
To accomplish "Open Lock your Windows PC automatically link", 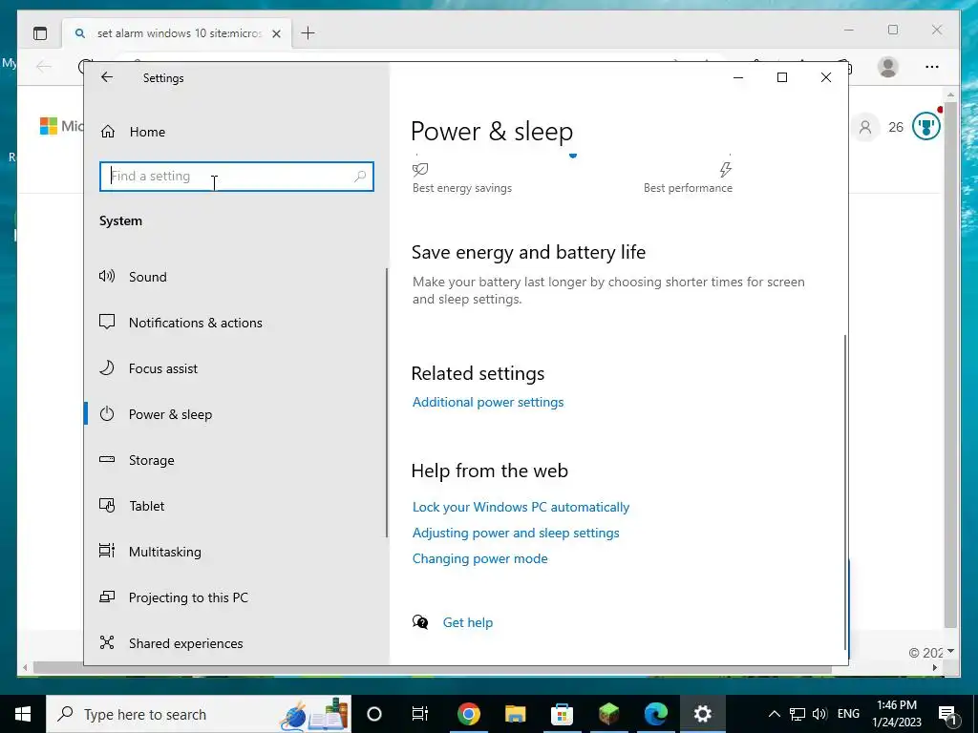I will click(521, 507).
